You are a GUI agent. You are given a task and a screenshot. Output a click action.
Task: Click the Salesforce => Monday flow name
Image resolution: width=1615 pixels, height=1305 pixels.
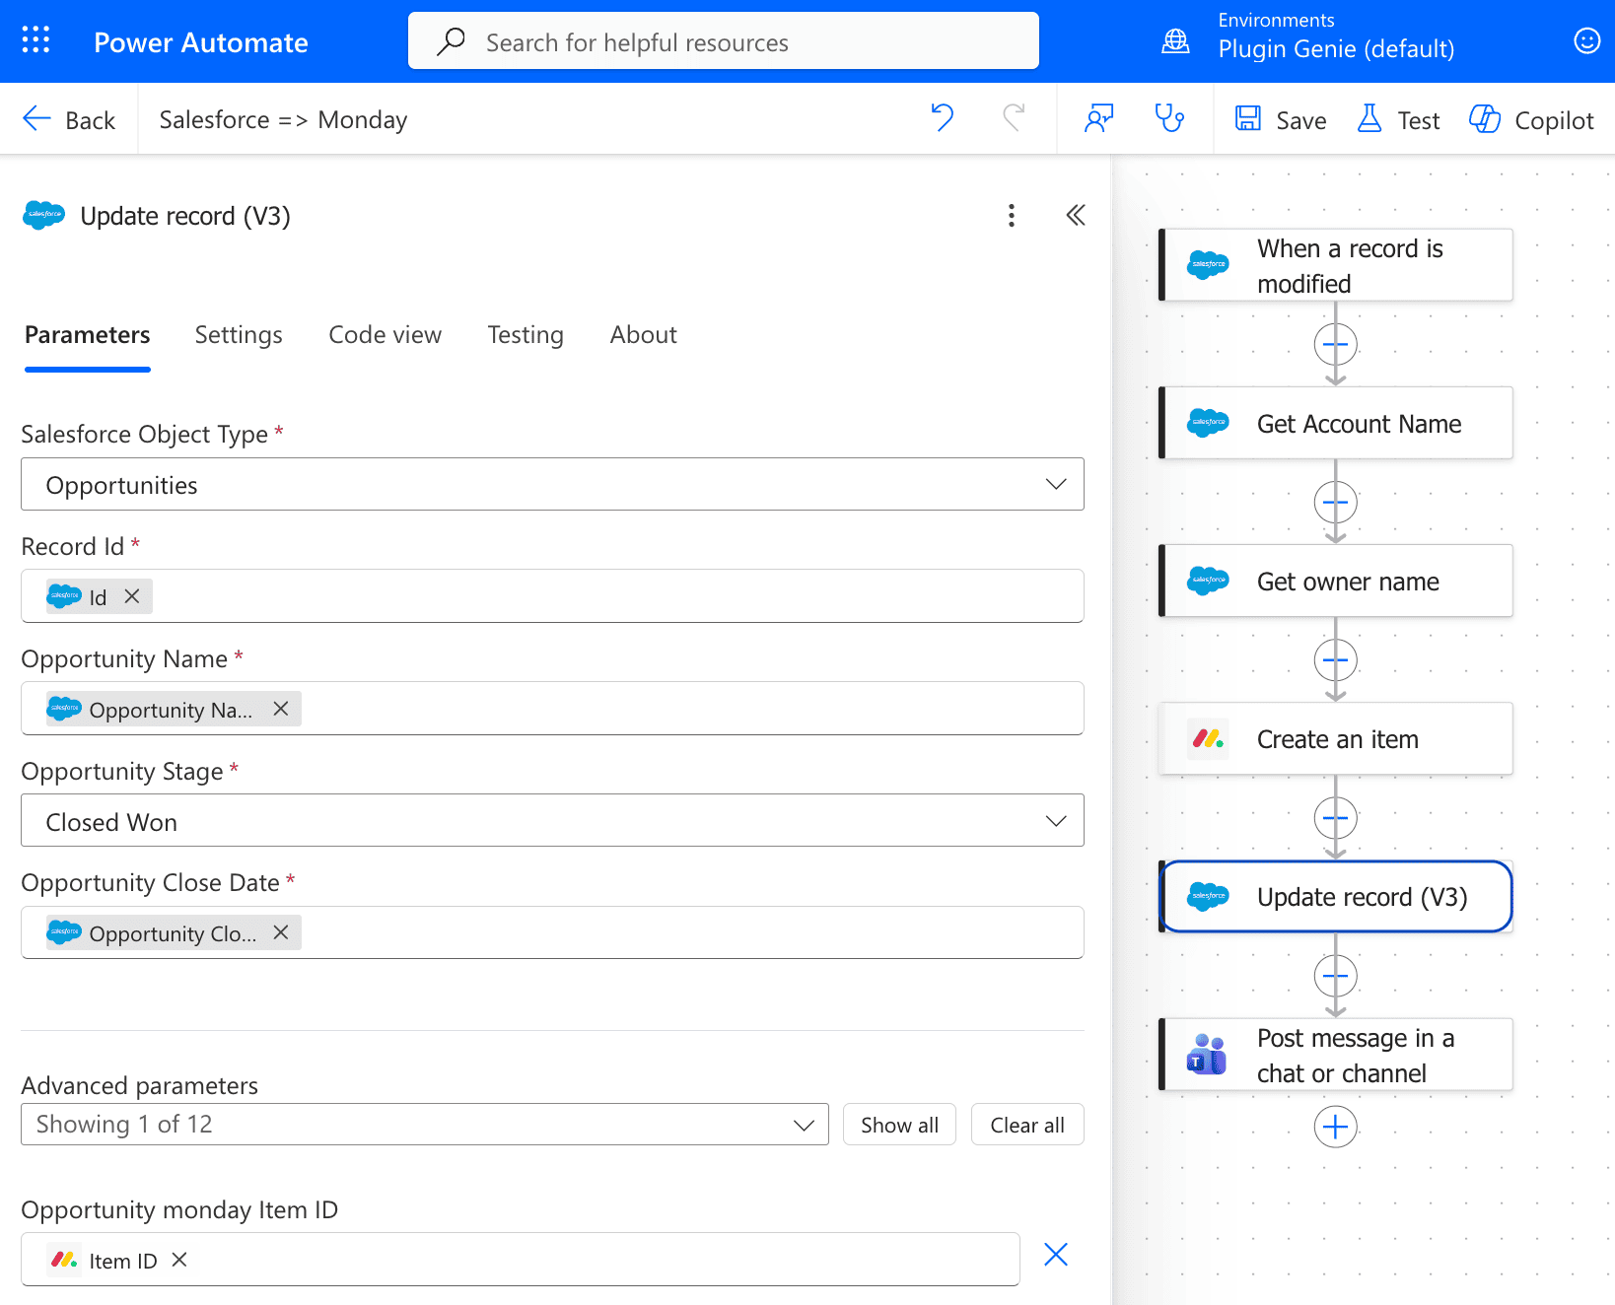[x=283, y=120]
